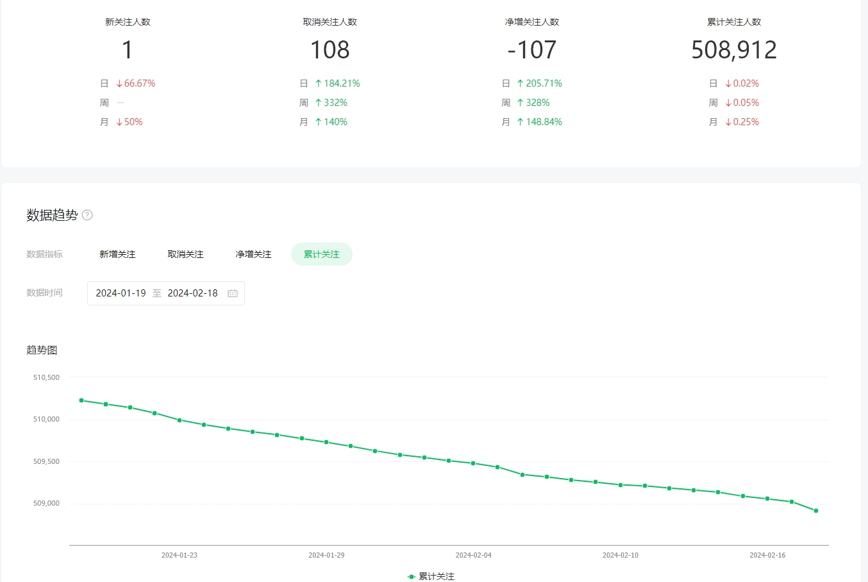Image resolution: width=868 pixels, height=582 pixels.
Task: Click the red down arrow beside 66.67%
Action: click(119, 83)
